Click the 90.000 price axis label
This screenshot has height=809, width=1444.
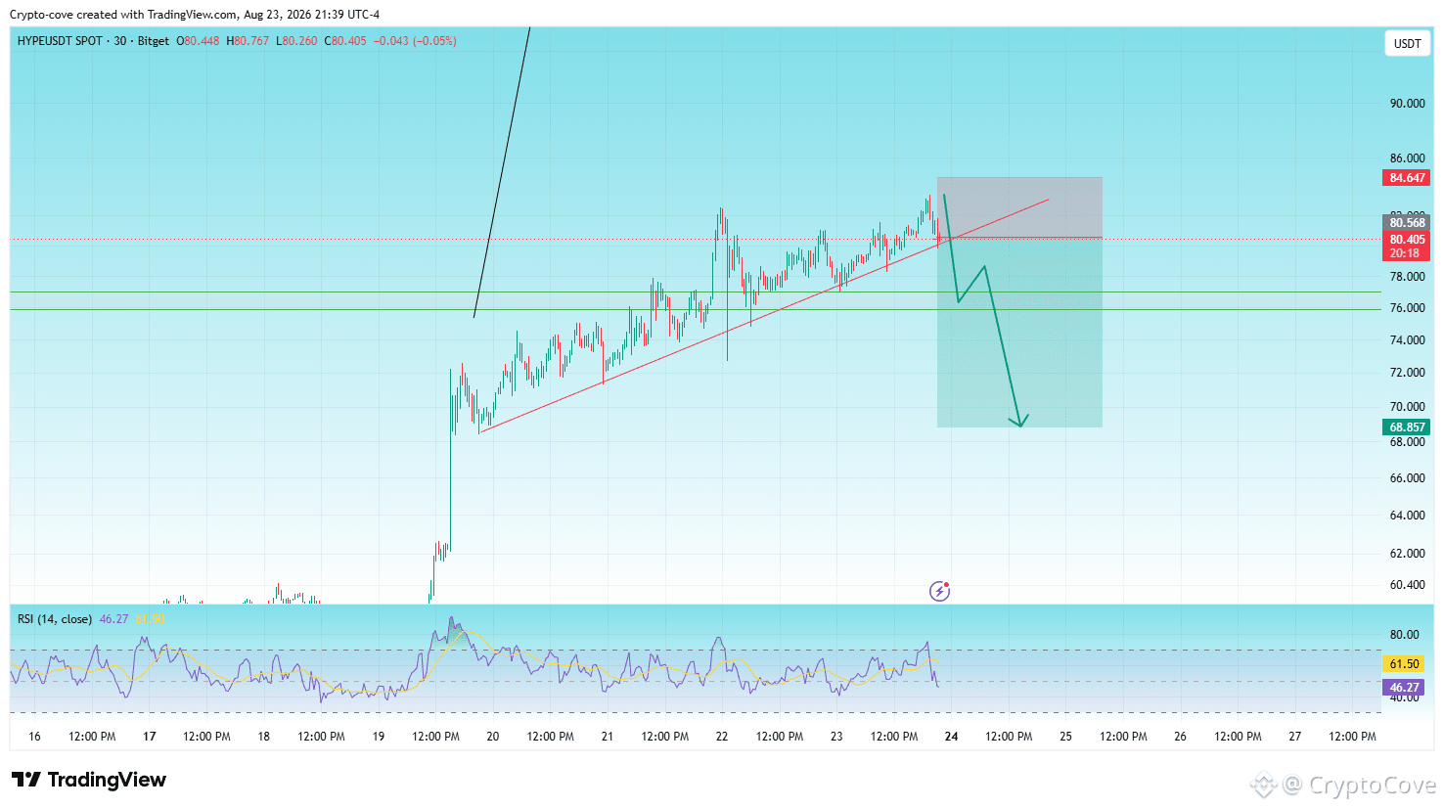click(1407, 104)
